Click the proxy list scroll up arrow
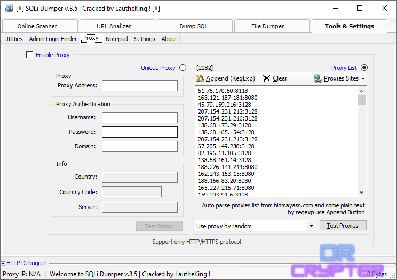Image resolution: width=397 pixels, height=280 pixels. [x=362, y=91]
